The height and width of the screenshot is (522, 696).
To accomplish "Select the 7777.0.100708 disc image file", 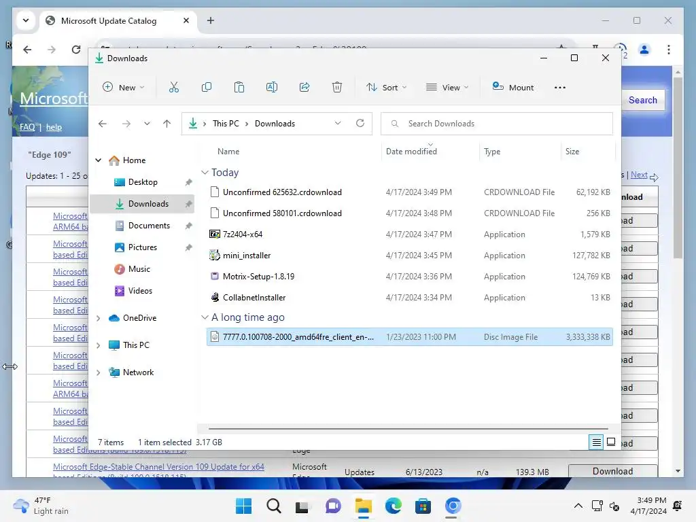I will coord(410,337).
